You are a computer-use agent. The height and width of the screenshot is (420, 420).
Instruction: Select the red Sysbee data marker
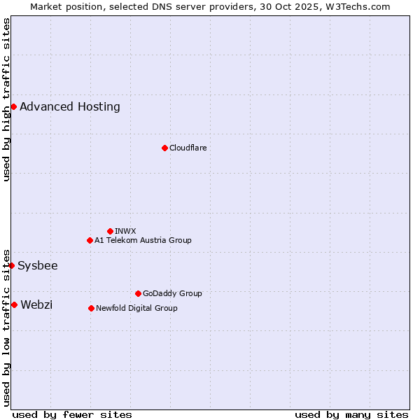[11, 265]
